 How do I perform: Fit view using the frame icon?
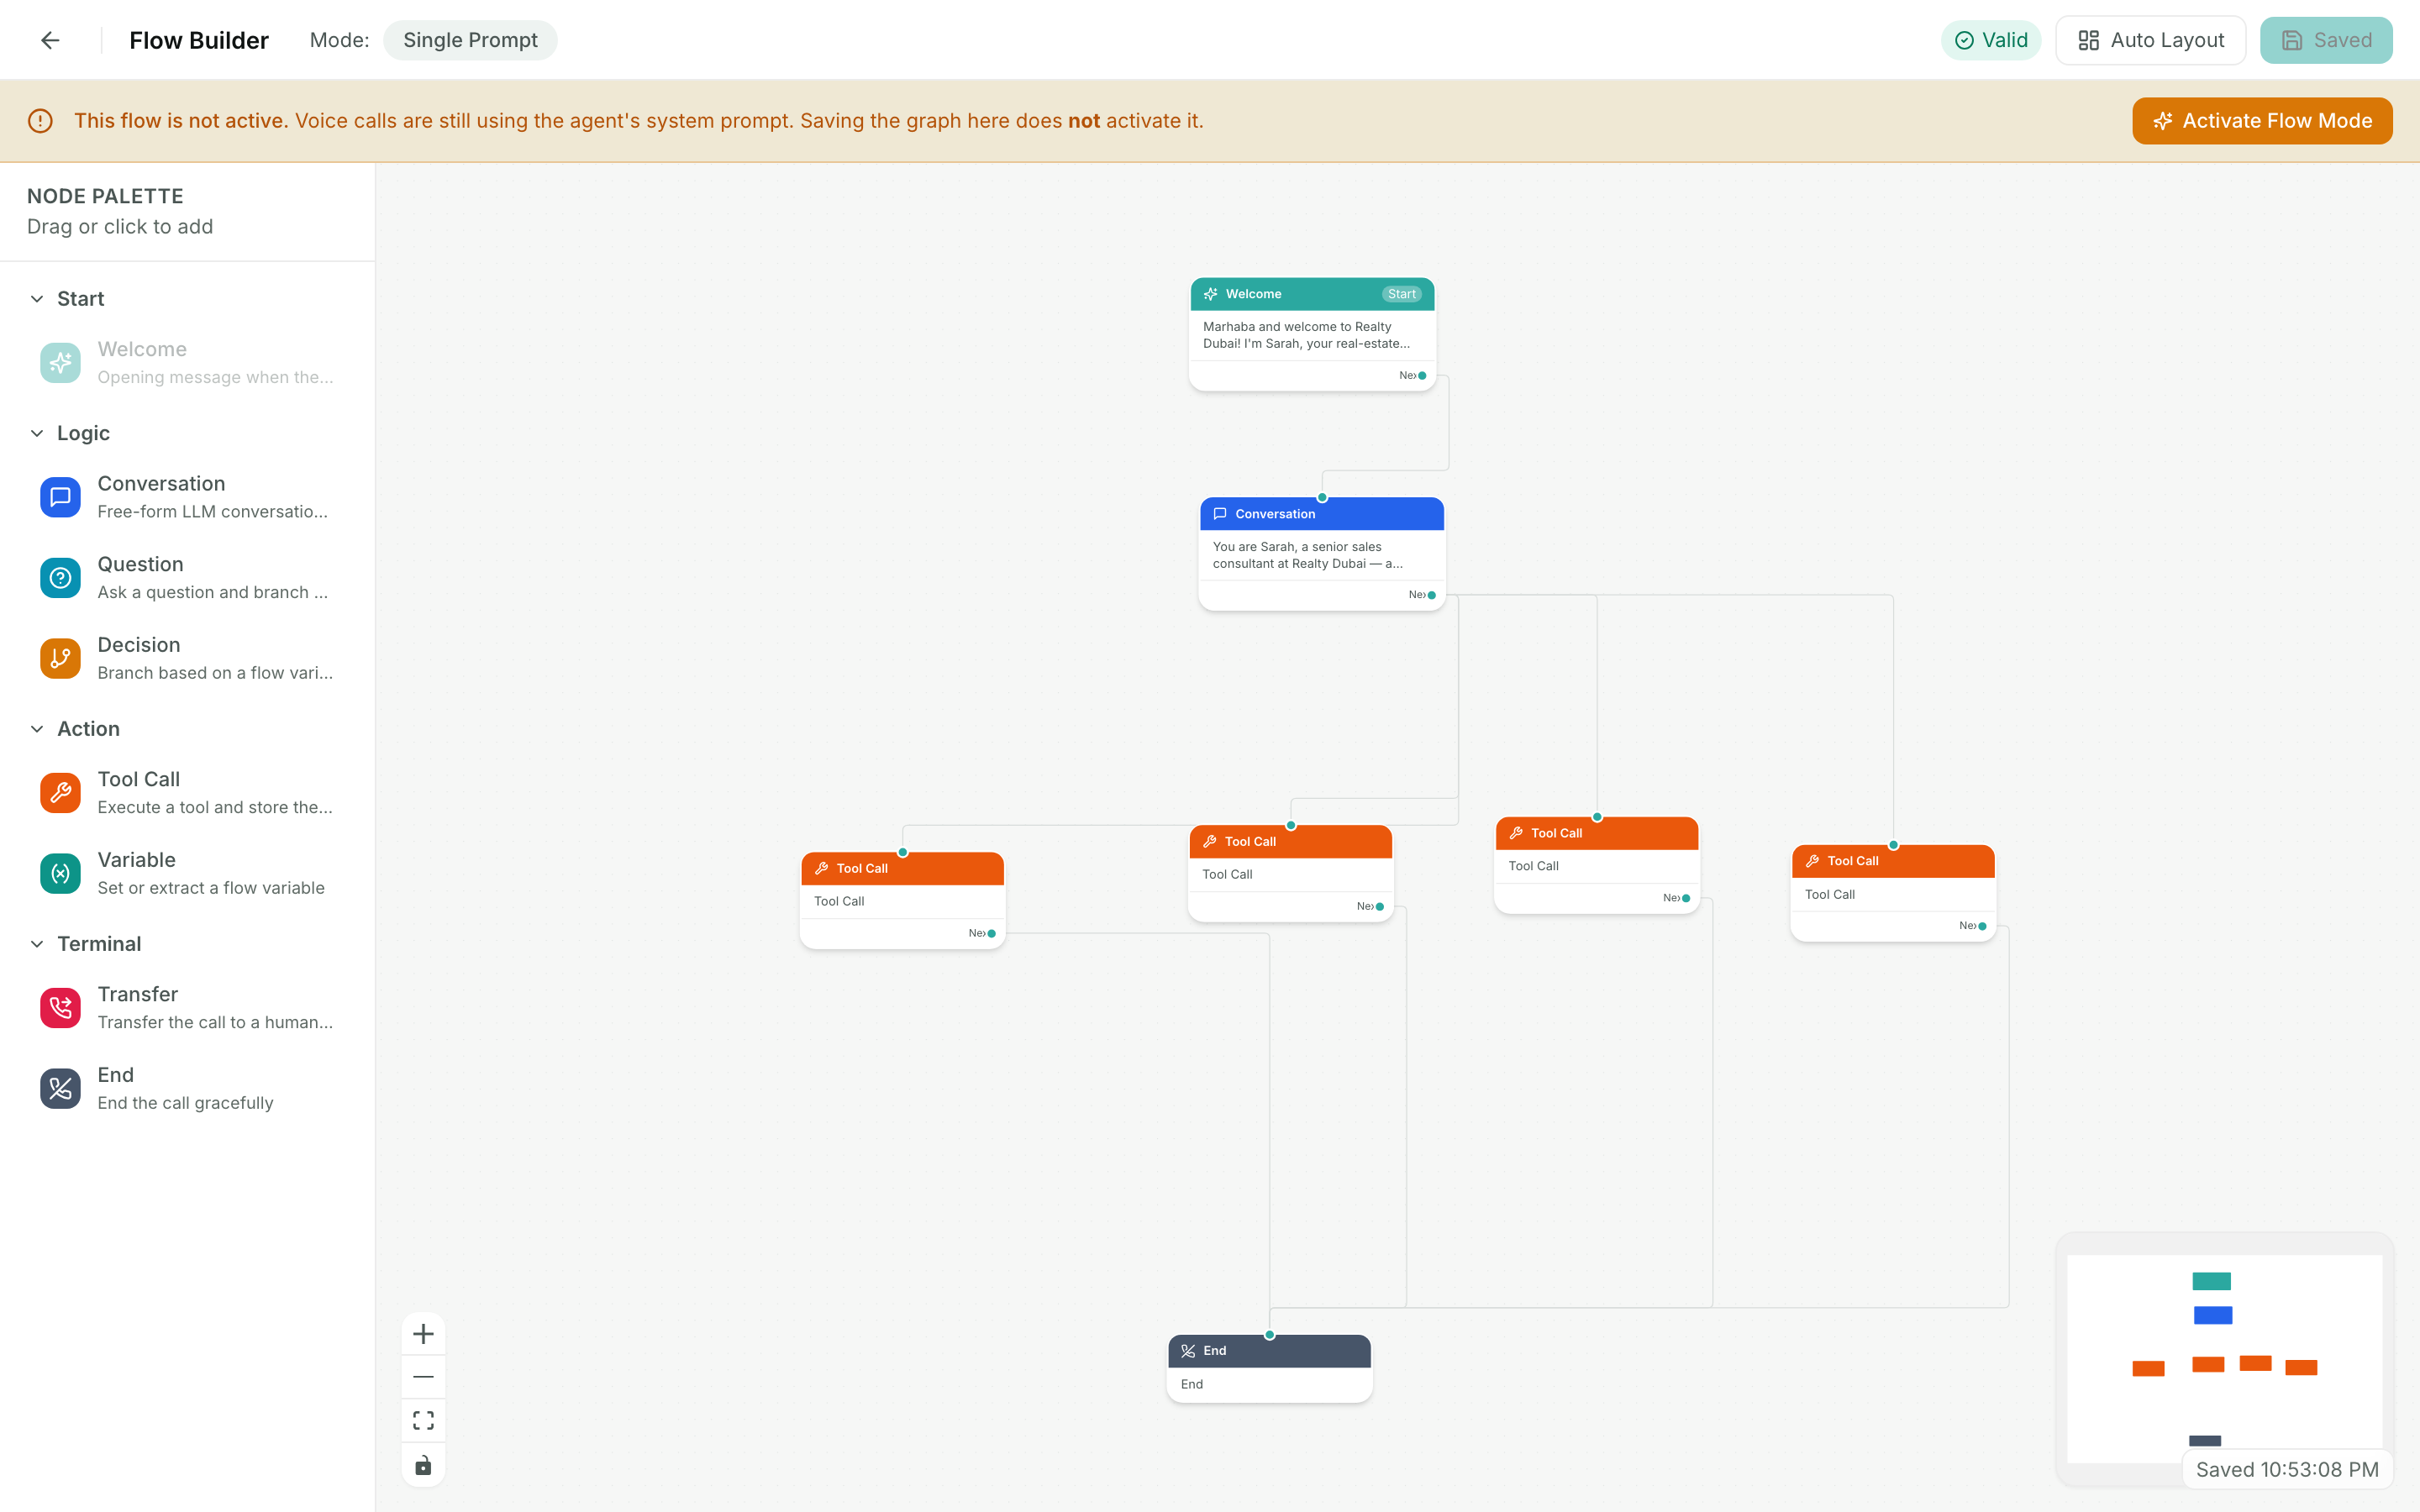(423, 1420)
